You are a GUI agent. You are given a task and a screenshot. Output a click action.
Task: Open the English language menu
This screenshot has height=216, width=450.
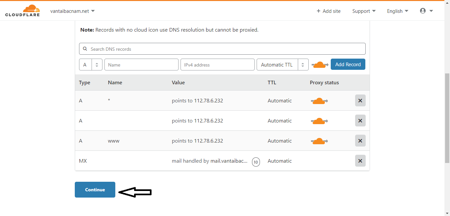point(397,11)
